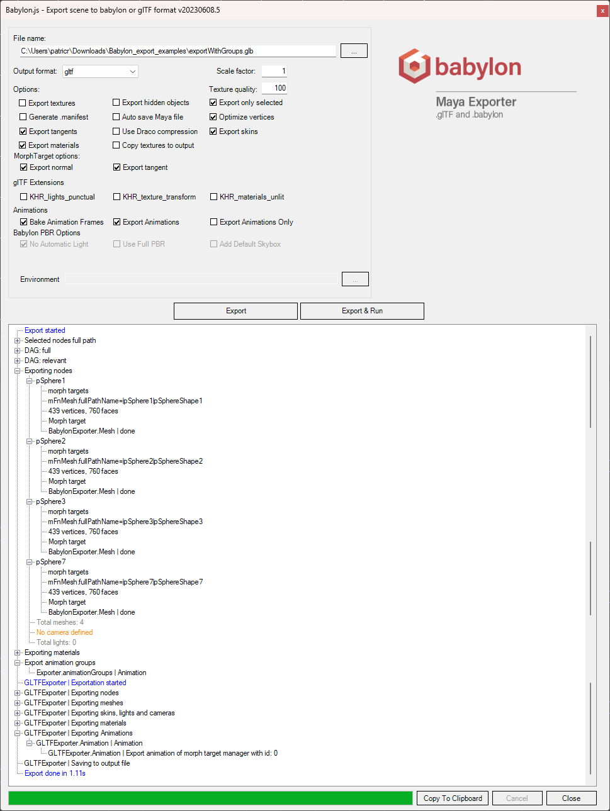The image size is (610, 811).
Task: Open the file browse "..." button
Action: click(x=354, y=50)
